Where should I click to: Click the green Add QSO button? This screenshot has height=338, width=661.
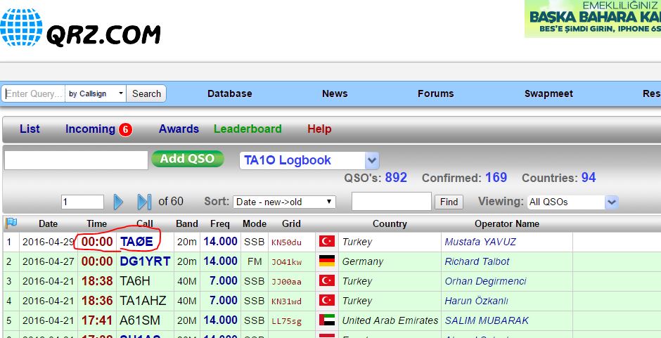coord(188,159)
